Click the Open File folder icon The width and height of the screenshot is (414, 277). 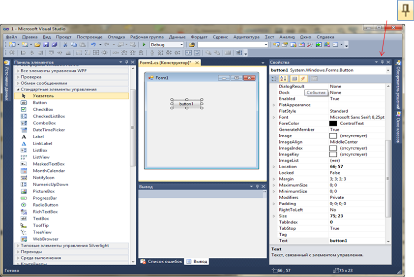click(37, 45)
